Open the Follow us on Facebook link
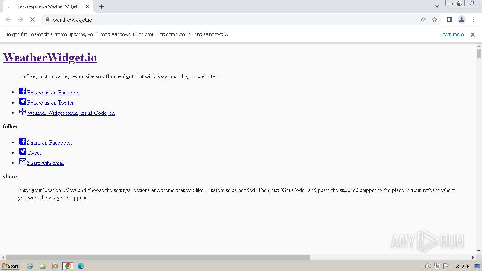482x271 pixels. point(54,93)
